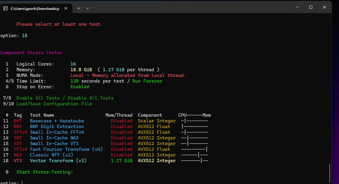The height and width of the screenshot is (184, 339).
Task: Maximize the terminal window
Action: tap(311, 7)
